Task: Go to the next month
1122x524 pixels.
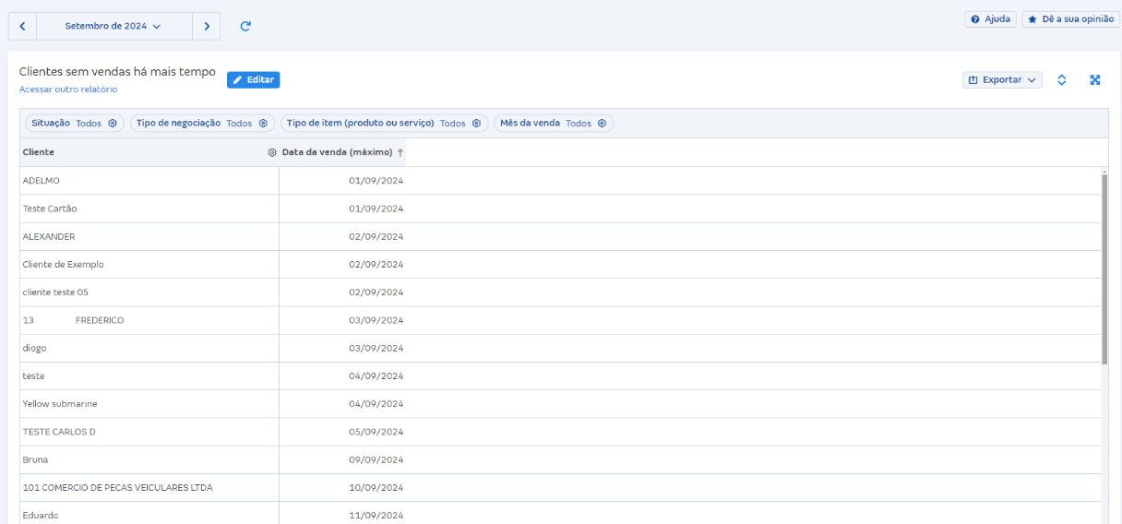Action: [x=207, y=26]
